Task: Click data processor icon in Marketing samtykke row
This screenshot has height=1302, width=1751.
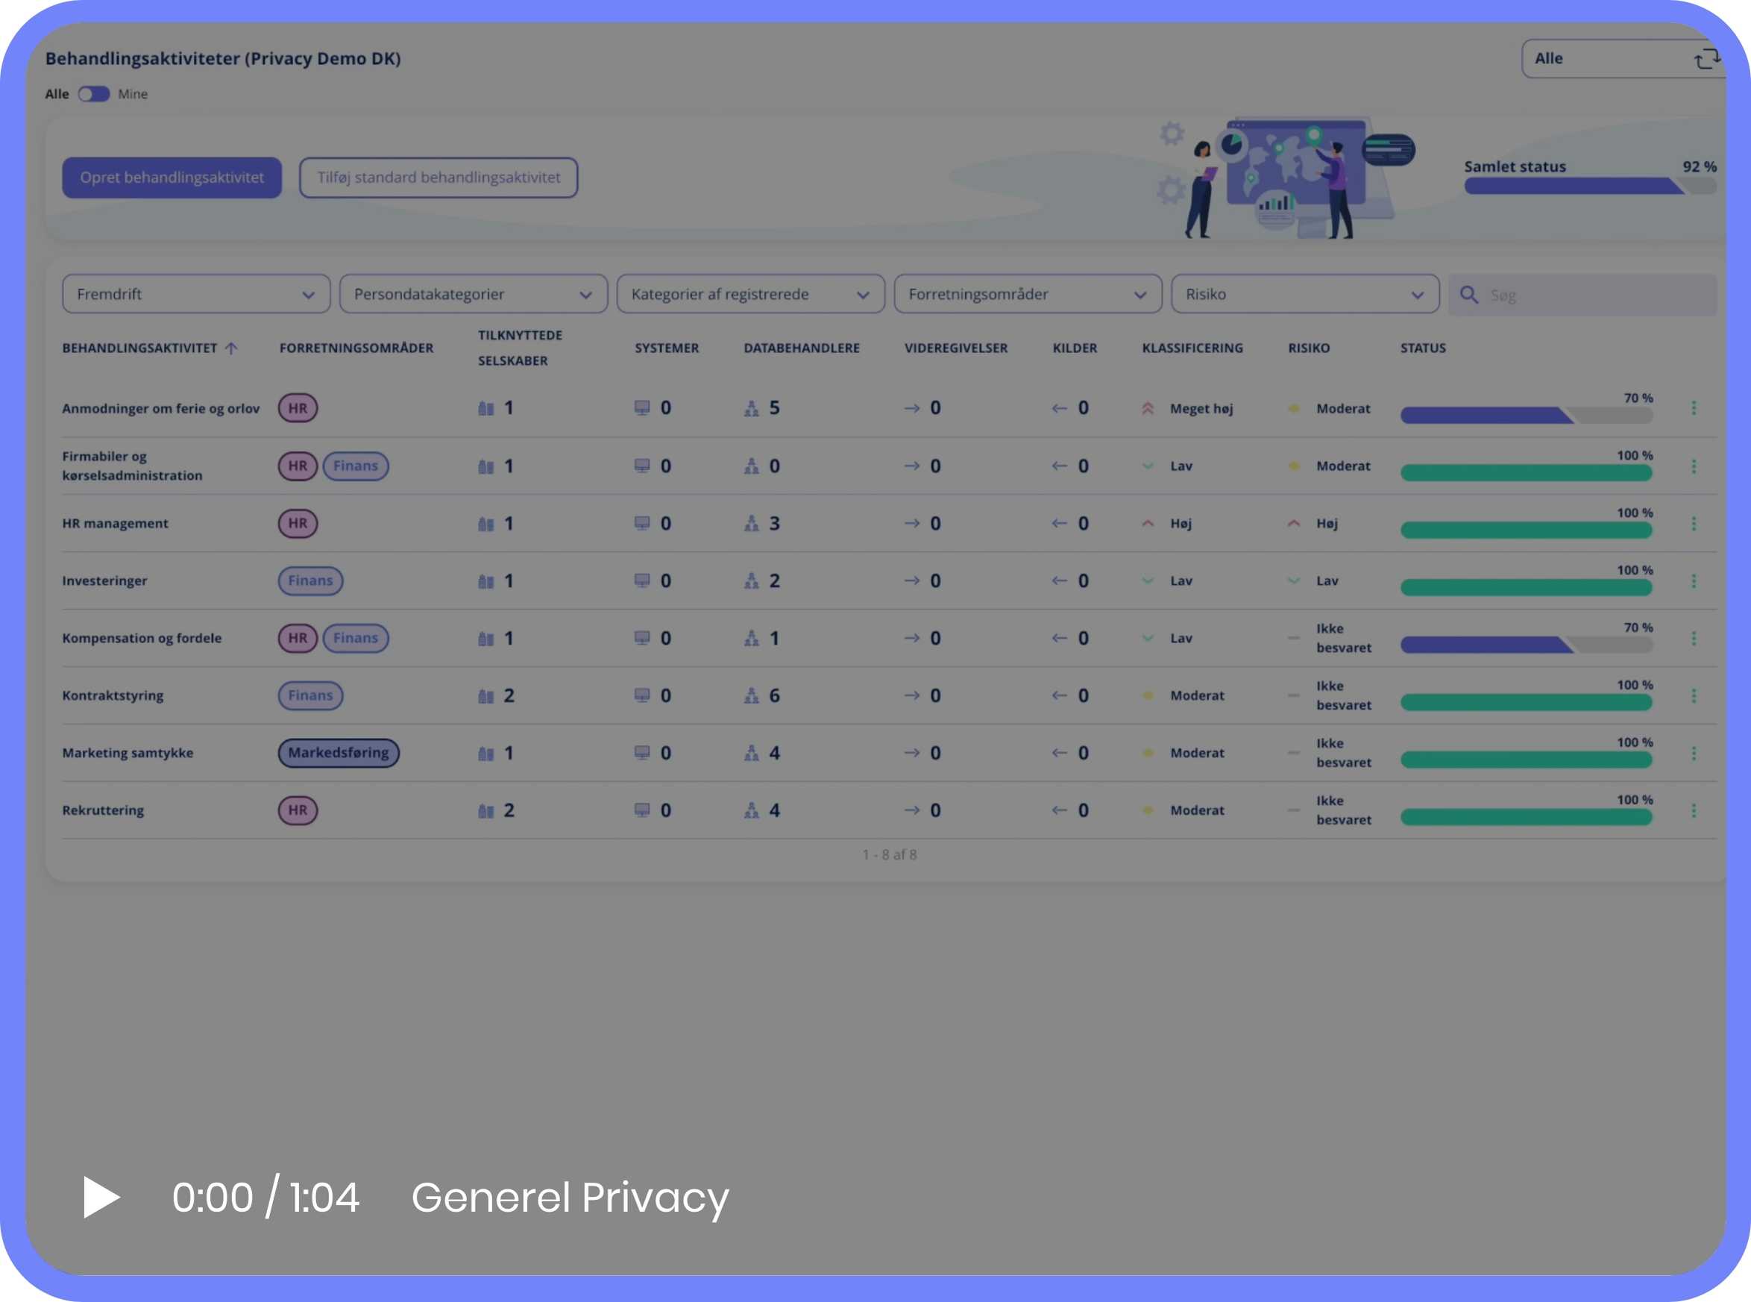Action: pos(752,753)
